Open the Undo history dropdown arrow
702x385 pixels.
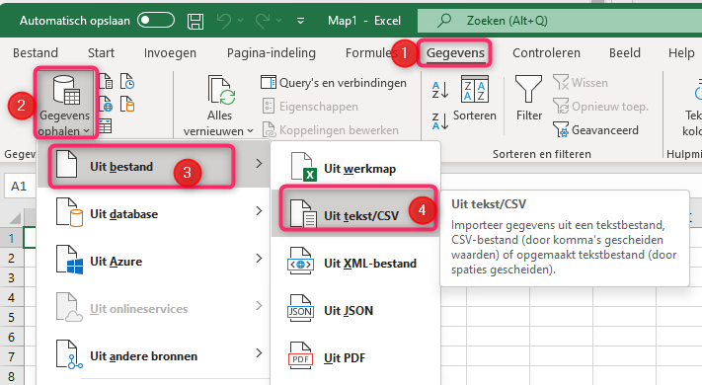(240, 21)
